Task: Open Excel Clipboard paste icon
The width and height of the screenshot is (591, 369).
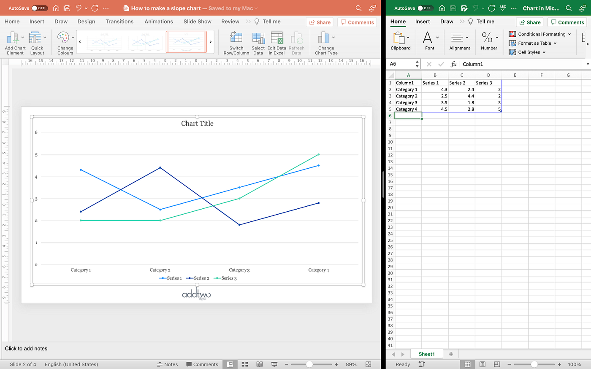Action: click(399, 38)
